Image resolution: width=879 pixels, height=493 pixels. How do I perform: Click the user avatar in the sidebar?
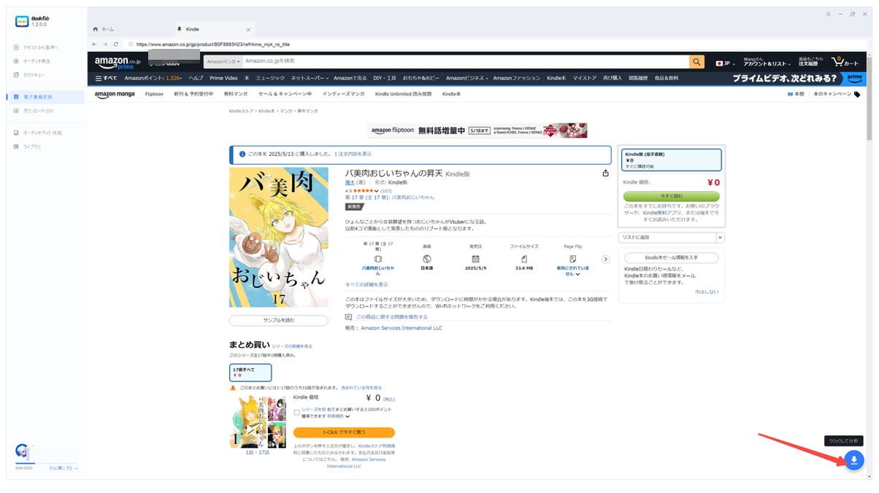23,451
